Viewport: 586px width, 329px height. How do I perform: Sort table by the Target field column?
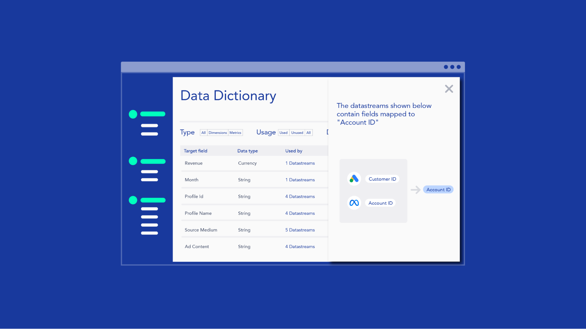click(196, 151)
